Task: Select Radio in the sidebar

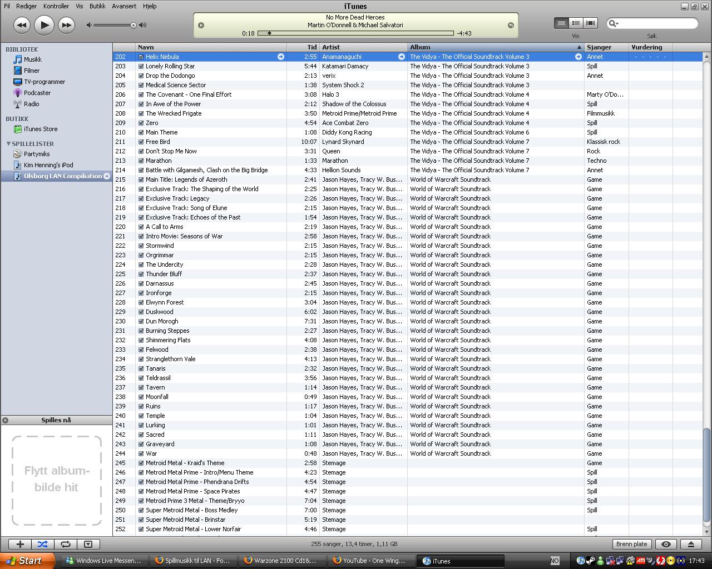Action: click(x=31, y=104)
